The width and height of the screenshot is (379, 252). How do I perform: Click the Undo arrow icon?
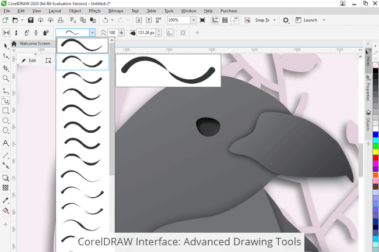point(105,20)
